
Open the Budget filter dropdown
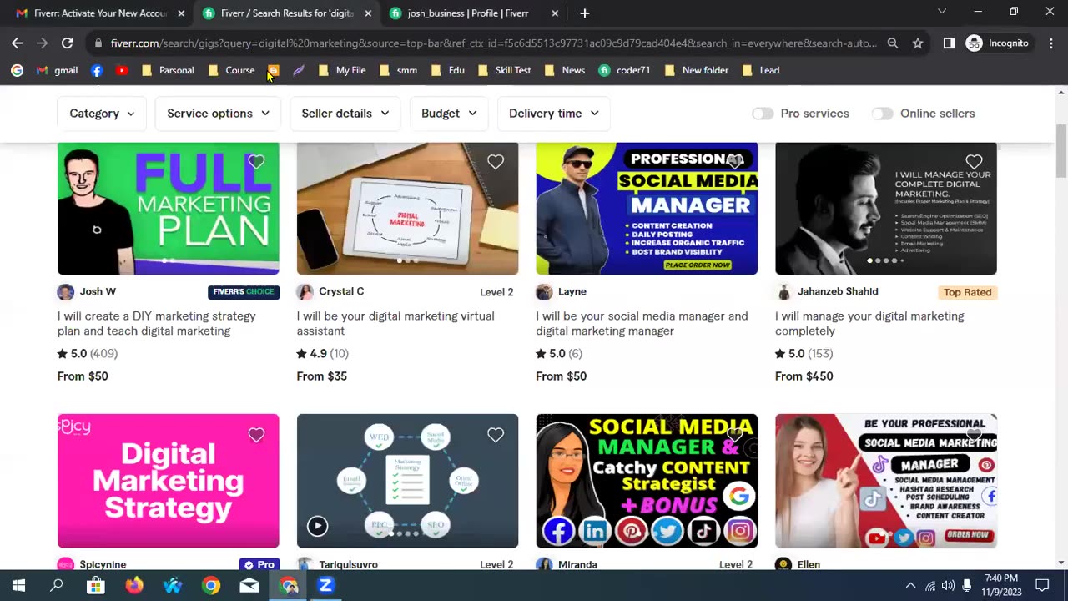(x=449, y=114)
